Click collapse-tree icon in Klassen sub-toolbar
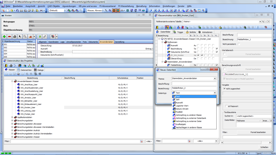Image resolution: width=276 pixels, height=155 pixels. pos(40,74)
